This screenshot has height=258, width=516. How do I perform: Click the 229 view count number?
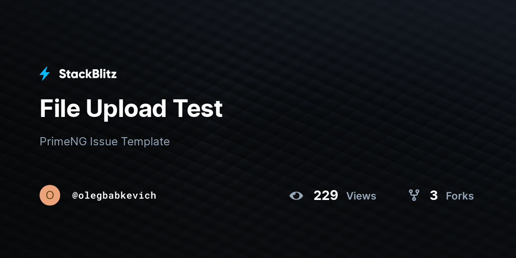(x=326, y=196)
